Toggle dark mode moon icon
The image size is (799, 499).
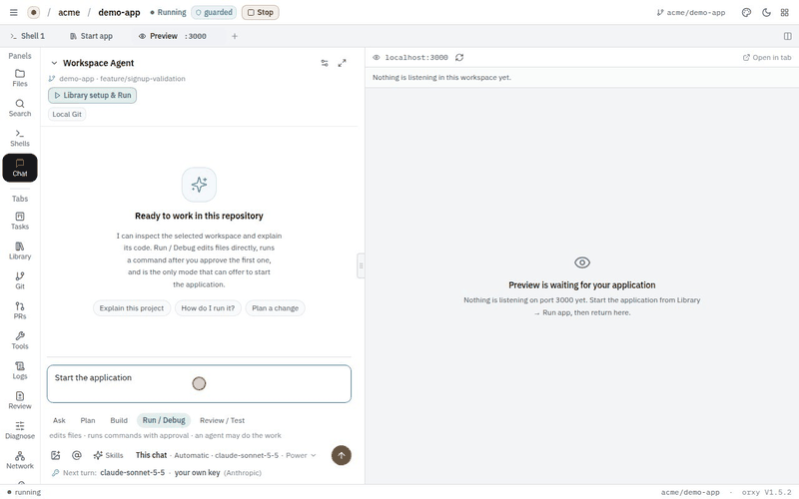tap(766, 12)
